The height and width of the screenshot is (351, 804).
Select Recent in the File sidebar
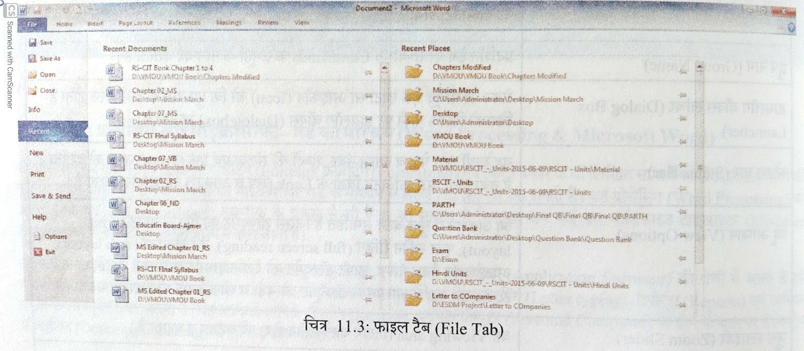53,131
